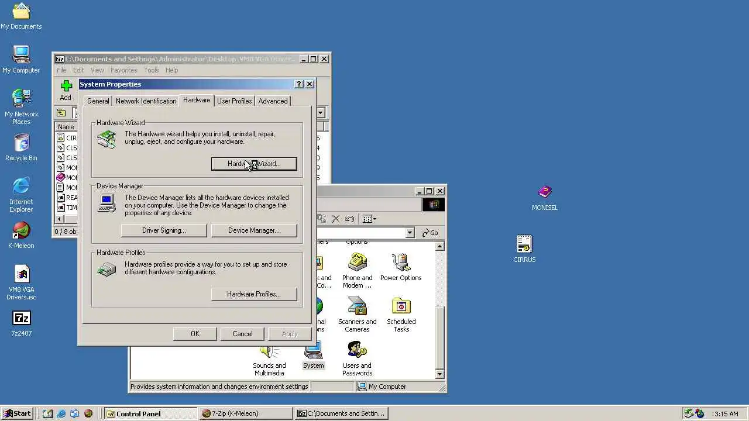Viewport: 749px width, 421px height.
Task: Switch to the User Profiles tab
Action: pos(234,101)
